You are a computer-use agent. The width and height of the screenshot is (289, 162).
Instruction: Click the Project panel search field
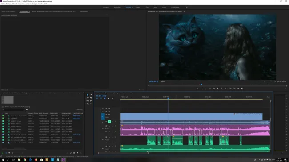pyautogui.click(x=13, y=109)
